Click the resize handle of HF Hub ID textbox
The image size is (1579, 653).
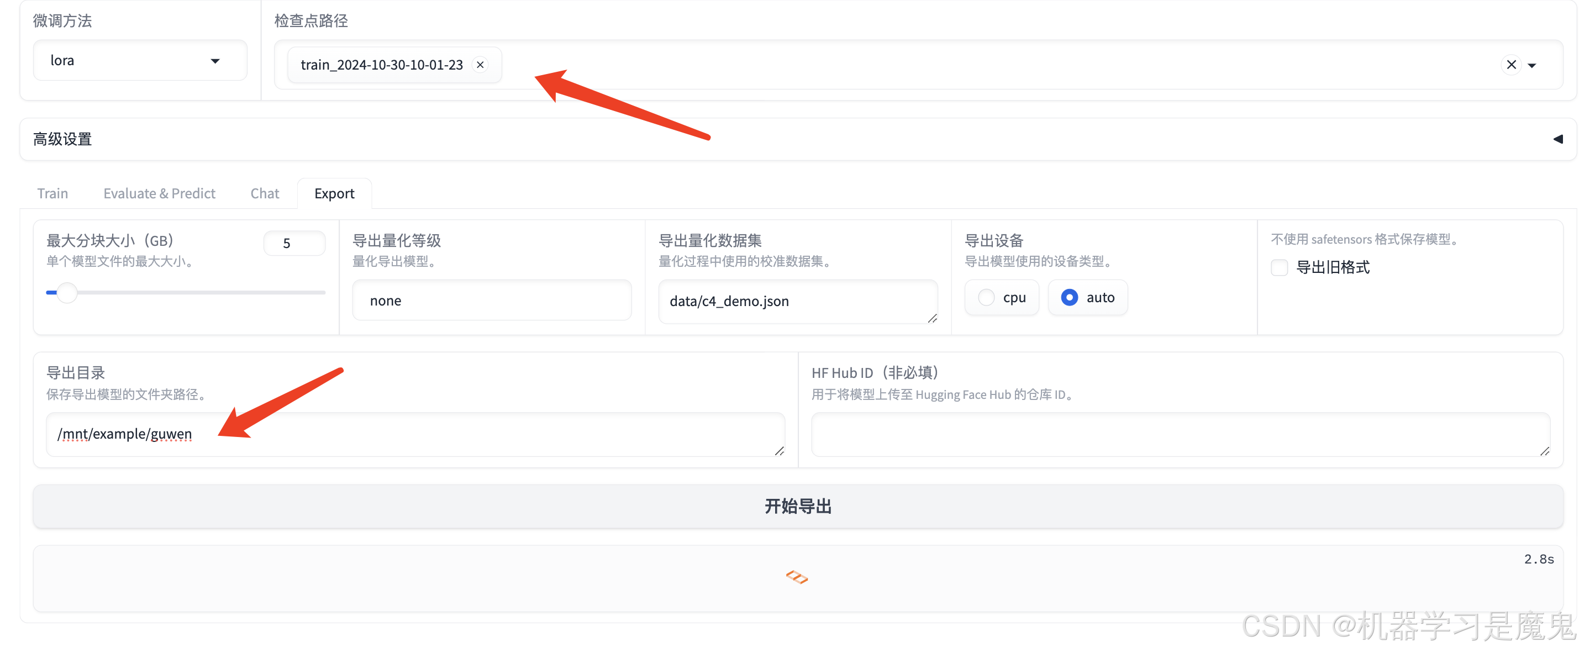click(1545, 451)
